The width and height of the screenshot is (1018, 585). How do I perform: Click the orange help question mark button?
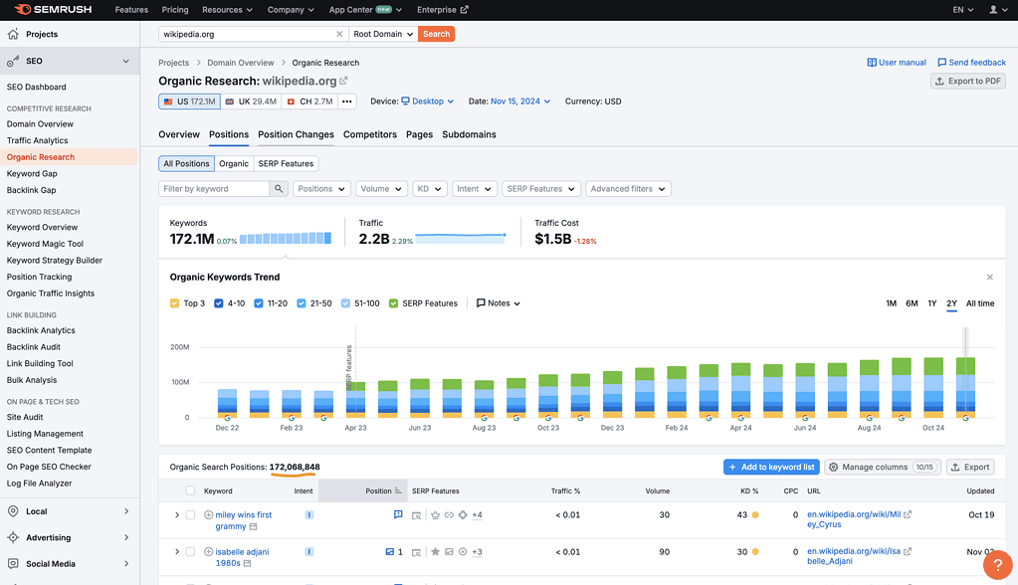tap(998, 565)
